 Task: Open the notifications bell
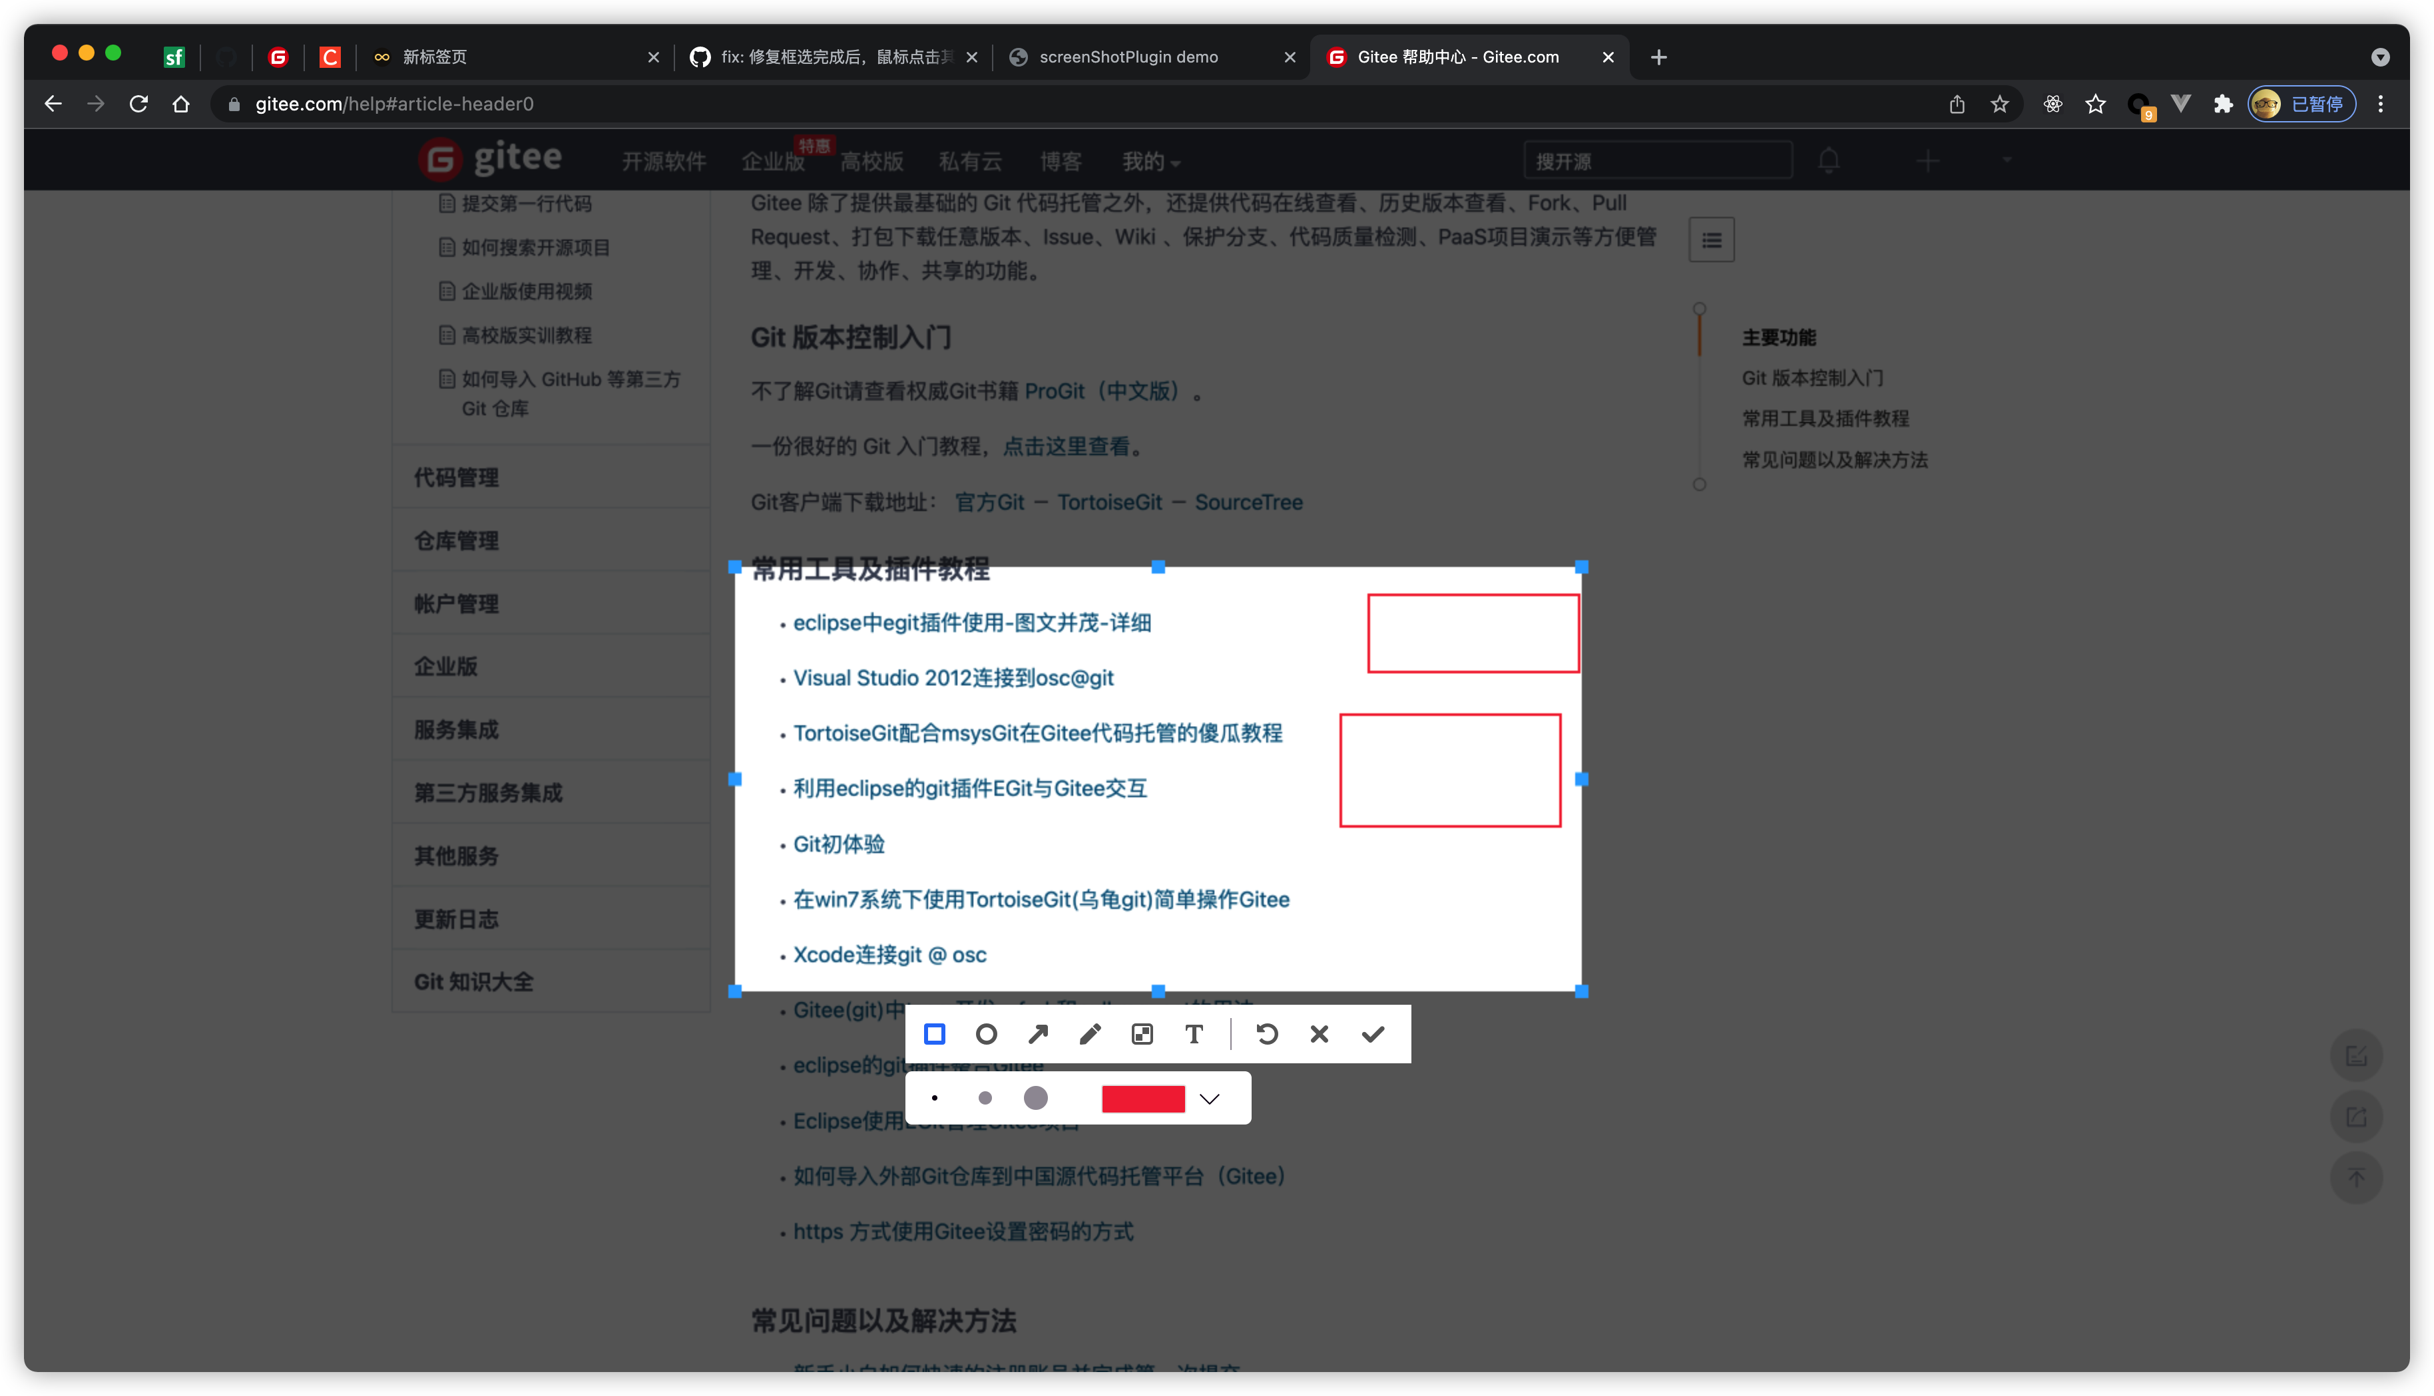pos(1829,160)
